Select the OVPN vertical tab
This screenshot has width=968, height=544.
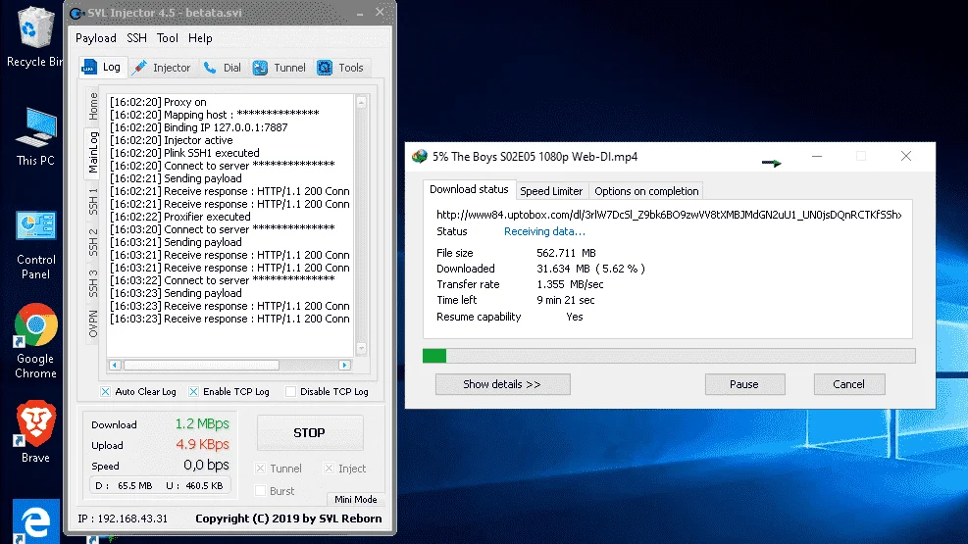93,324
